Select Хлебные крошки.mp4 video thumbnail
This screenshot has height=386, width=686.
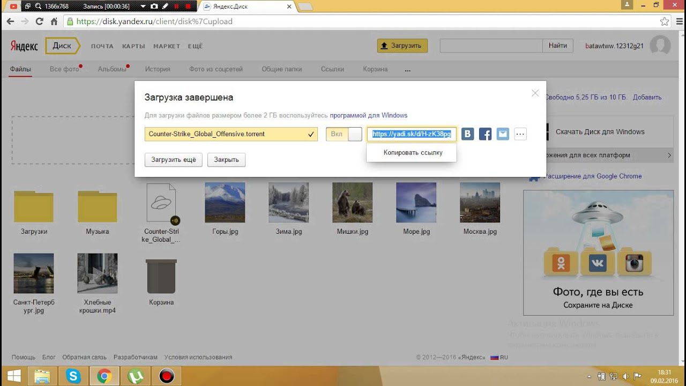[x=98, y=273]
